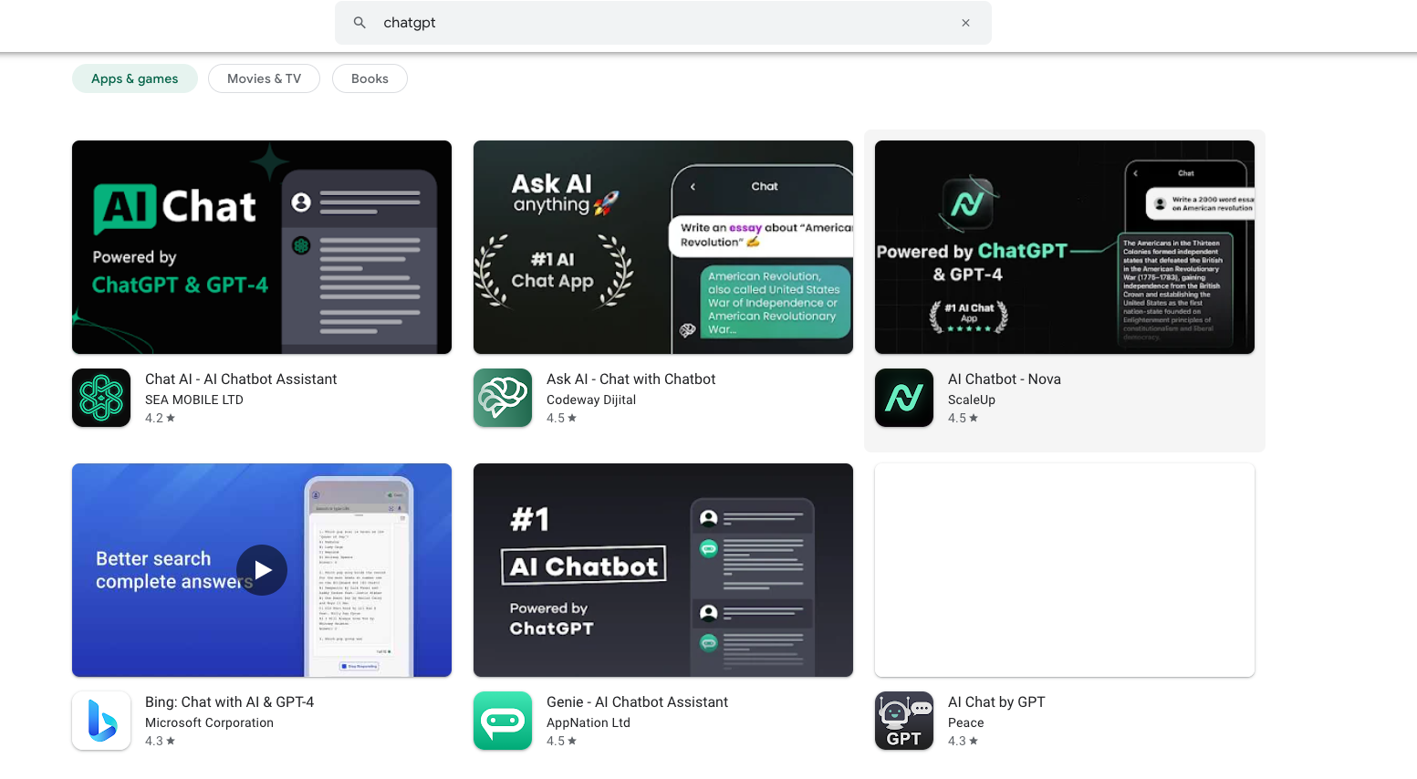Click the Peace developer name
The width and height of the screenshot is (1417, 779).
coord(965,722)
